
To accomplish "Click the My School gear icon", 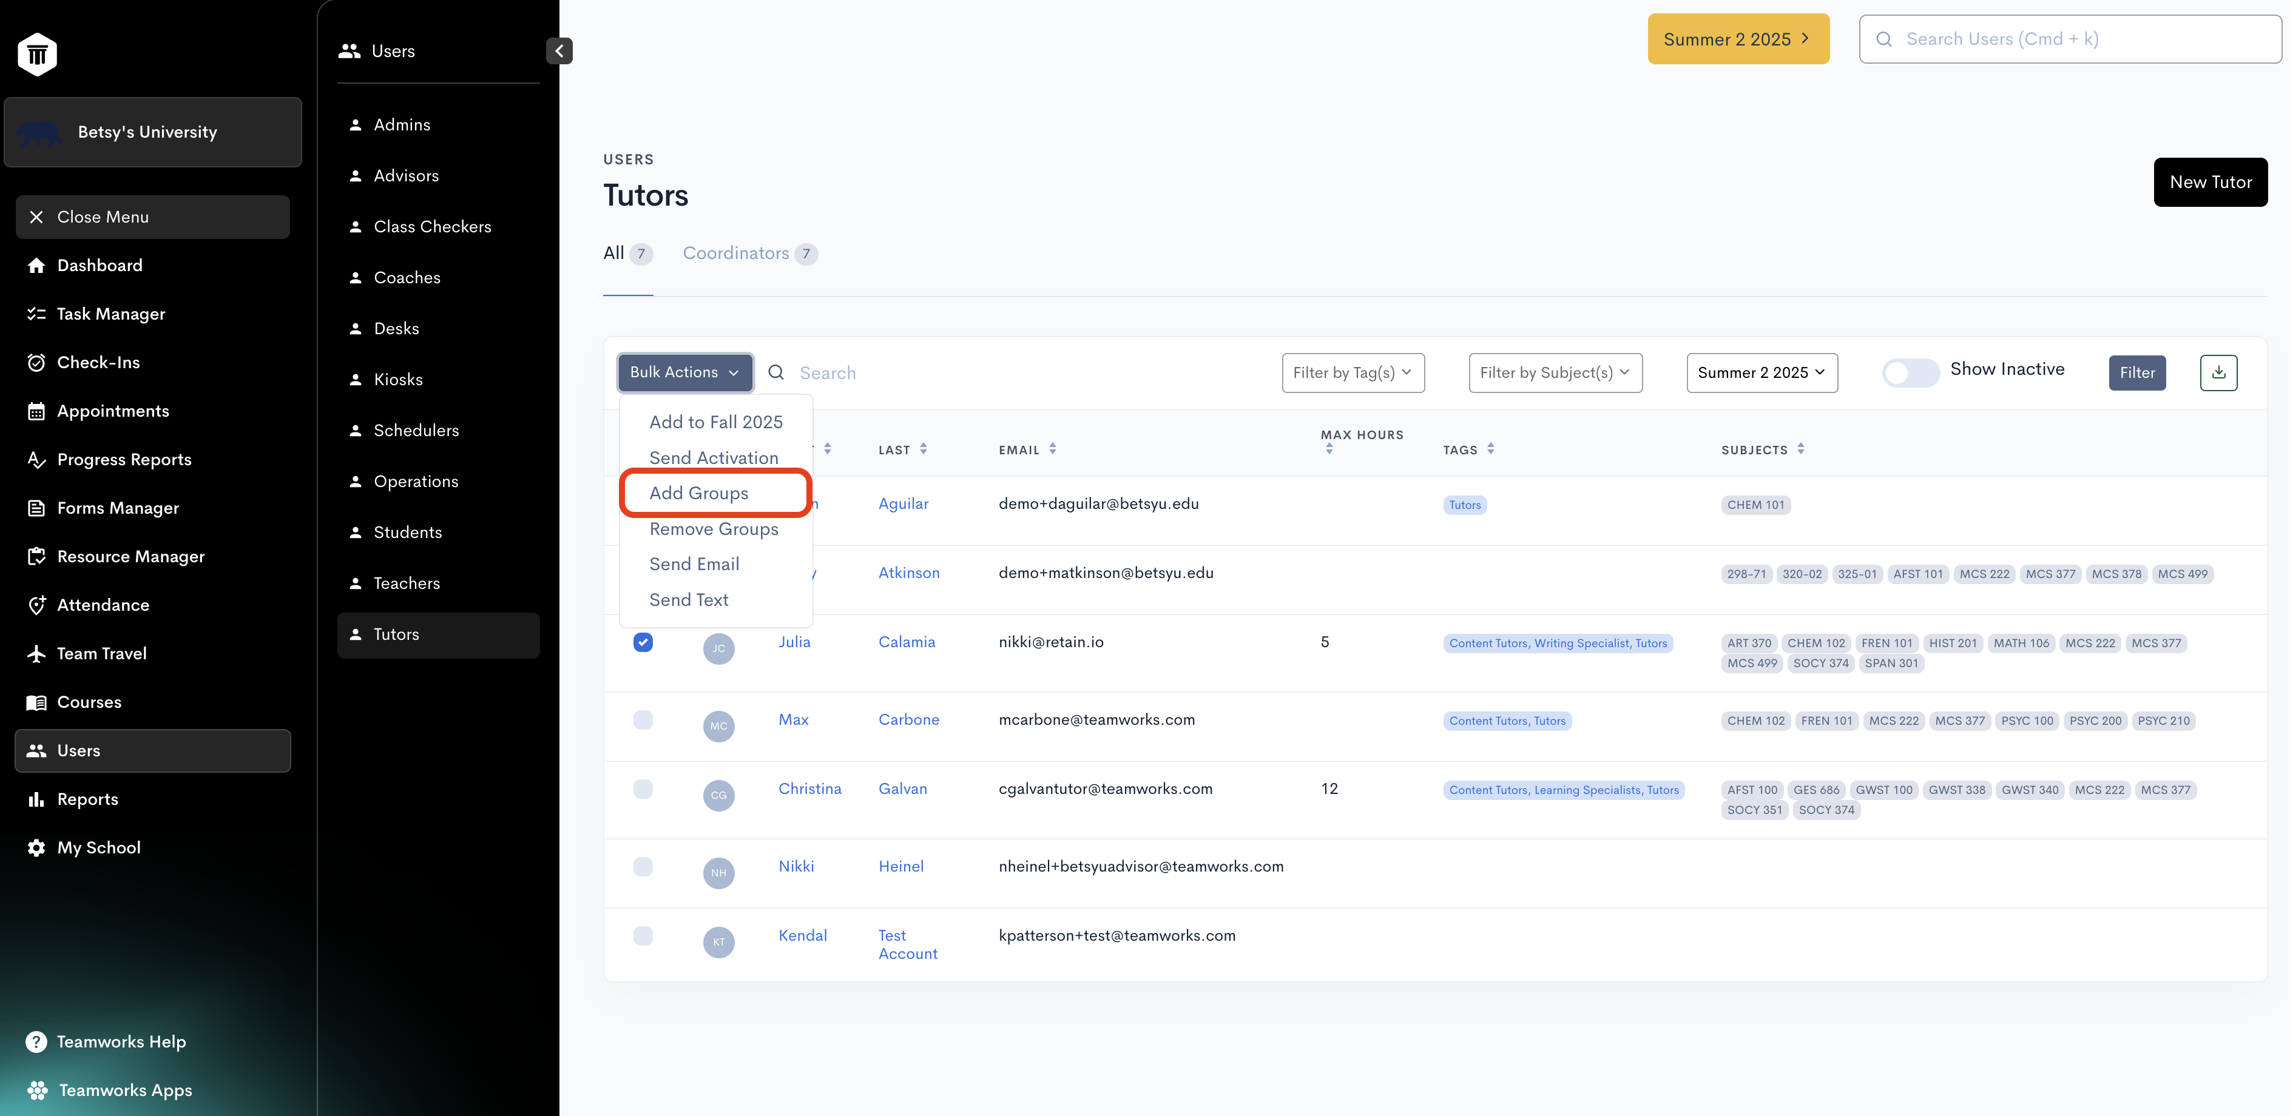I will (x=36, y=848).
